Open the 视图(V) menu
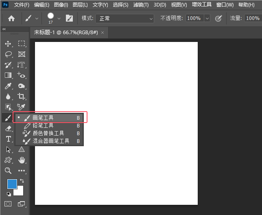262x215 pixels. pyautogui.click(x=179, y=5)
